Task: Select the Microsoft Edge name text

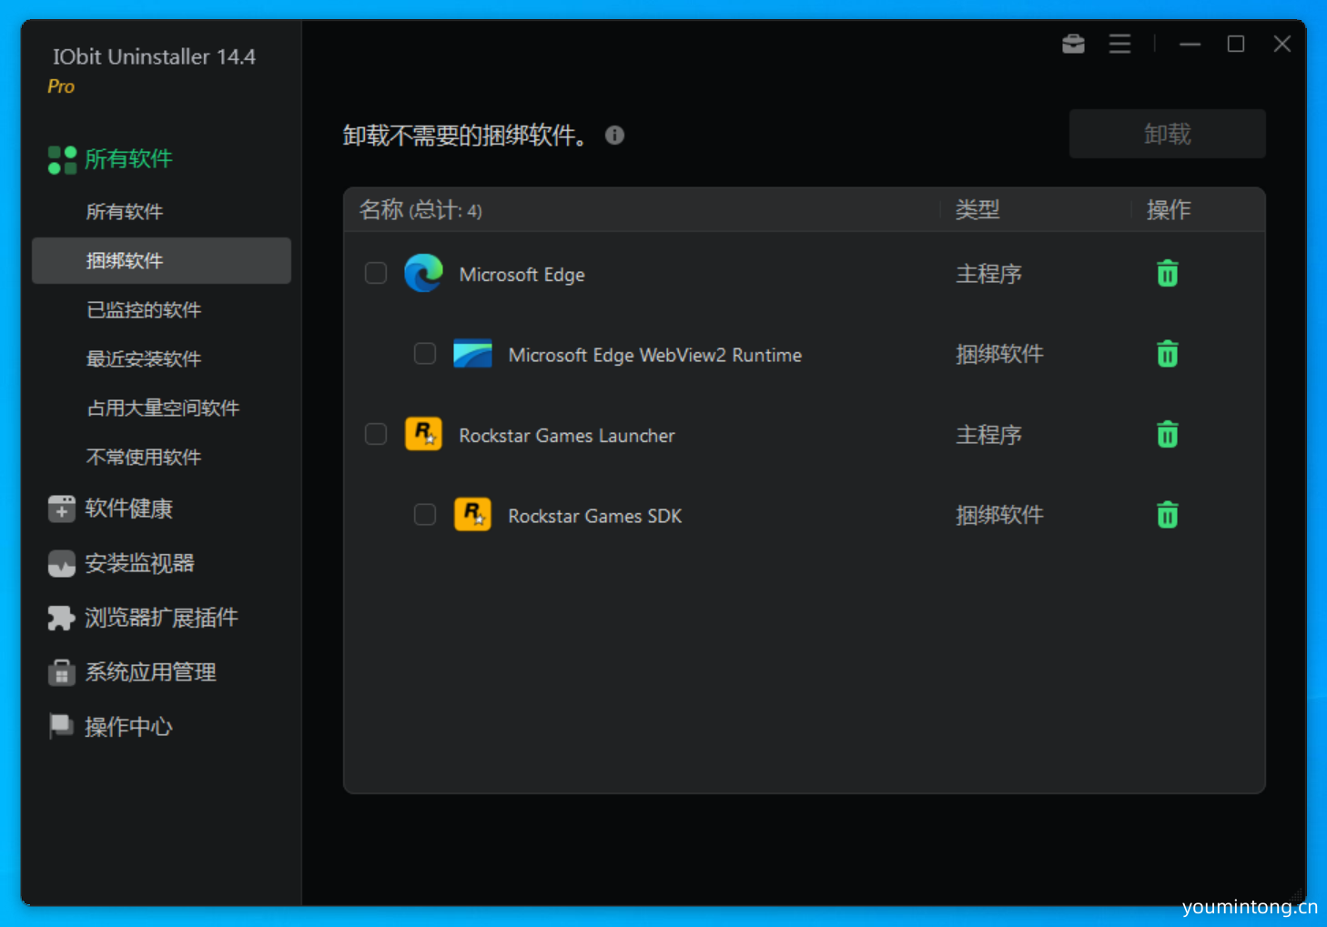Action: click(522, 275)
